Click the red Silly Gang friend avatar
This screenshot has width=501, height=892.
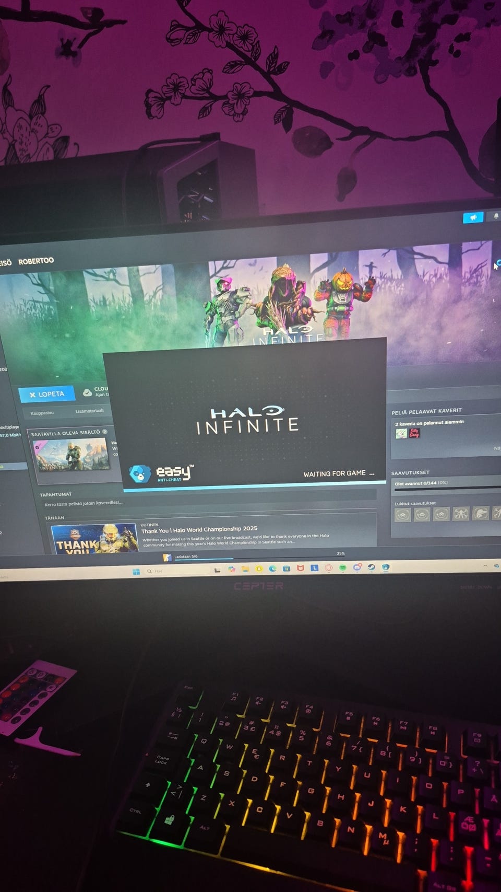tap(414, 433)
